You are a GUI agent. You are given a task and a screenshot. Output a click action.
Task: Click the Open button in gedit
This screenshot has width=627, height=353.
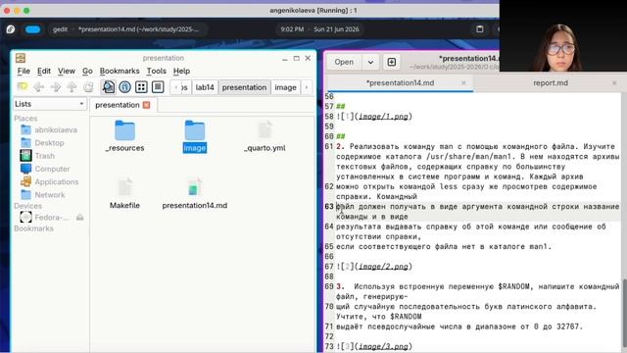(344, 62)
